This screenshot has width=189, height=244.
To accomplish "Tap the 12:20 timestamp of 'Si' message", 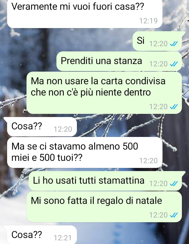I will coord(158,44).
